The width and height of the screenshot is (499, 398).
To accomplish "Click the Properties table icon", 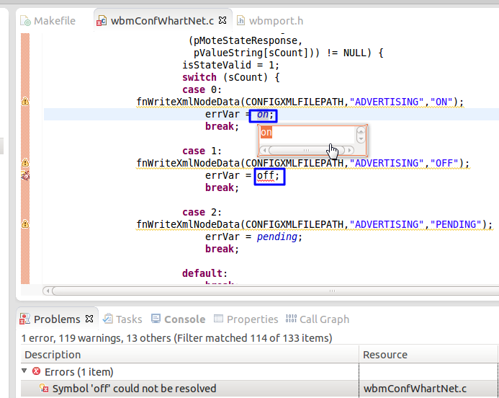I will 218,319.
